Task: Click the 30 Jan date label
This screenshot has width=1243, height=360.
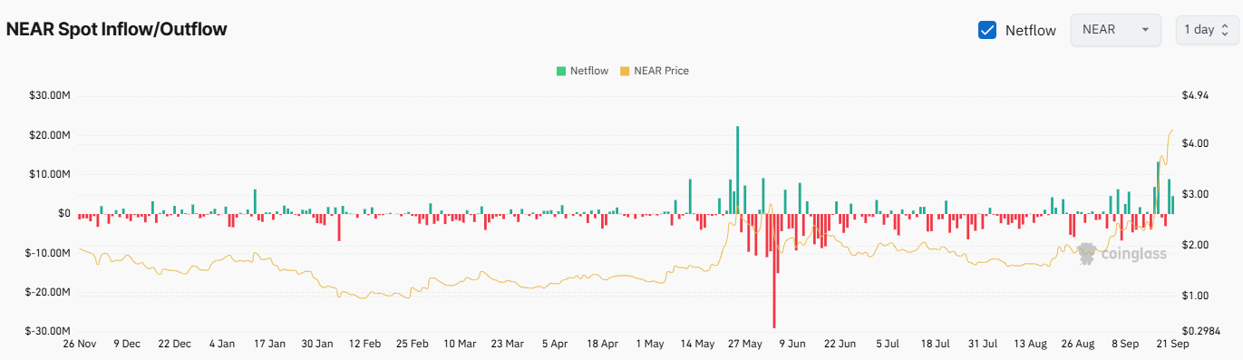Action: click(317, 345)
